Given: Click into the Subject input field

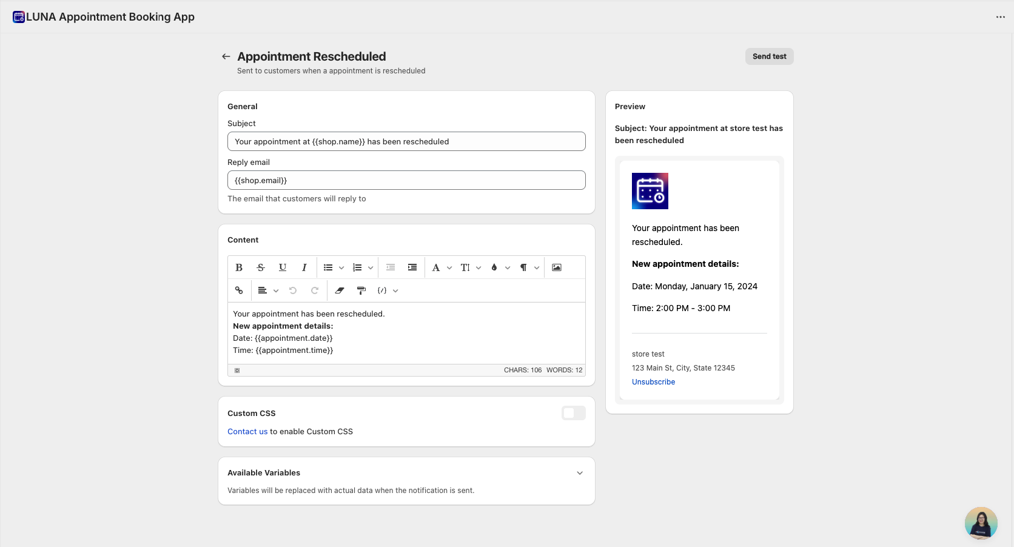Looking at the screenshot, I should click(406, 141).
